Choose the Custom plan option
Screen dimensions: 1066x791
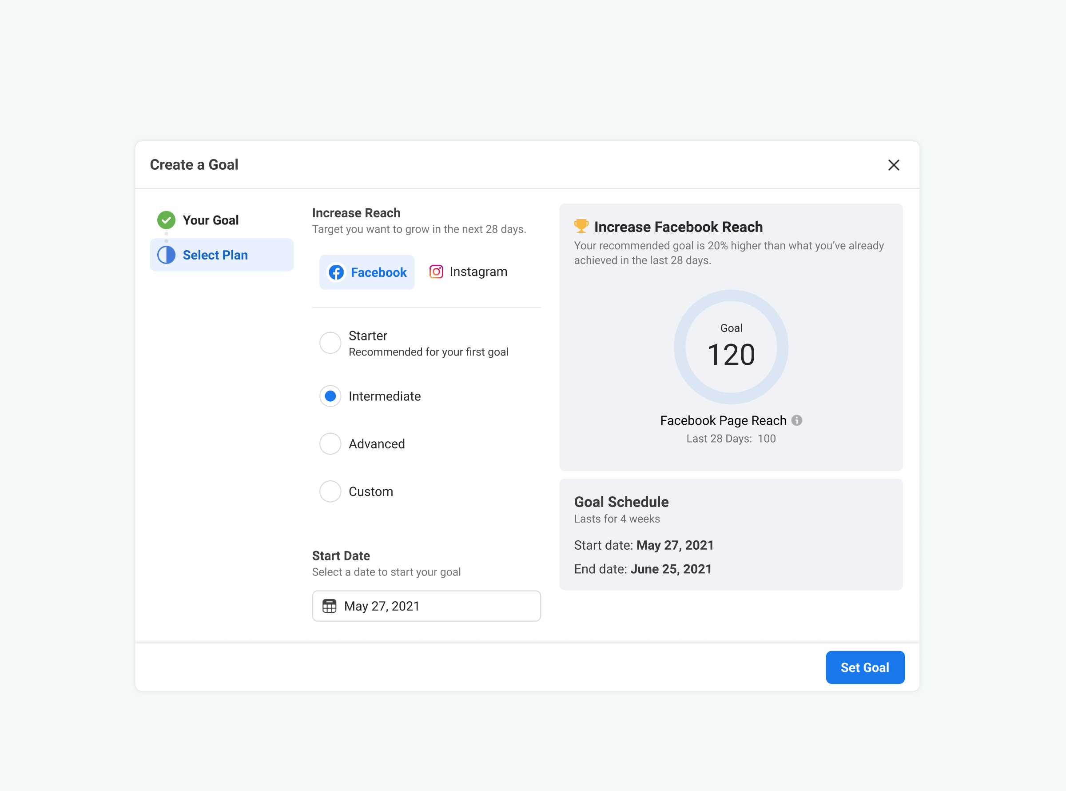(x=330, y=491)
